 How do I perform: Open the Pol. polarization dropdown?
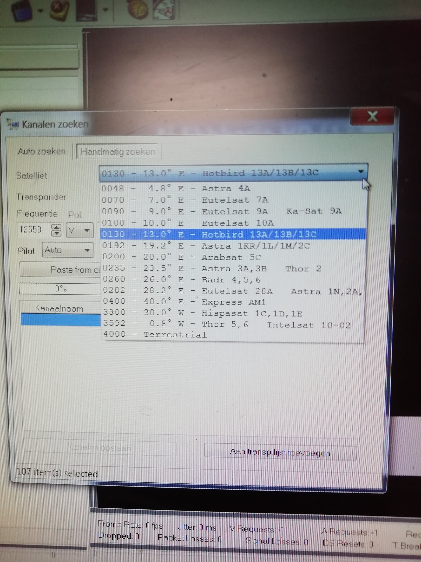[x=80, y=230]
